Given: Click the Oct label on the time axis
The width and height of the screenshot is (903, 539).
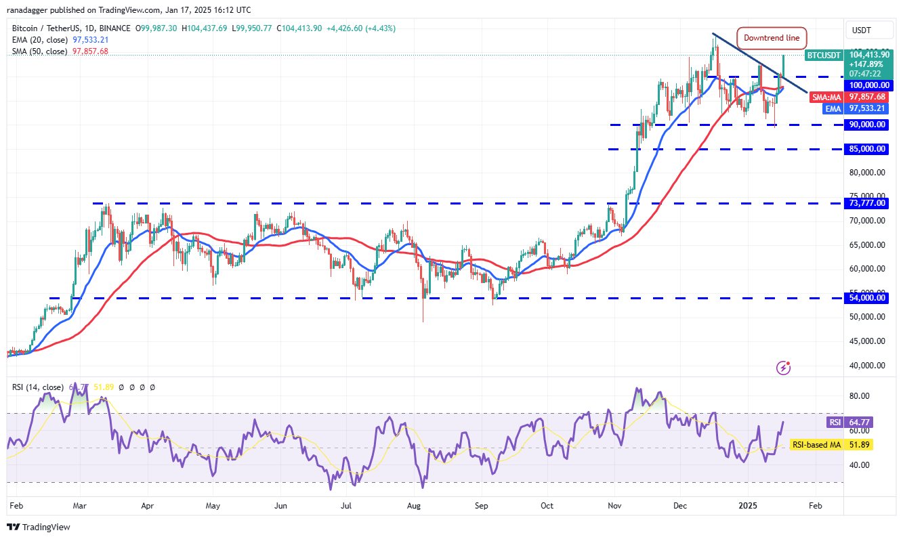Looking at the screenshot, I should tap(547, 506).
